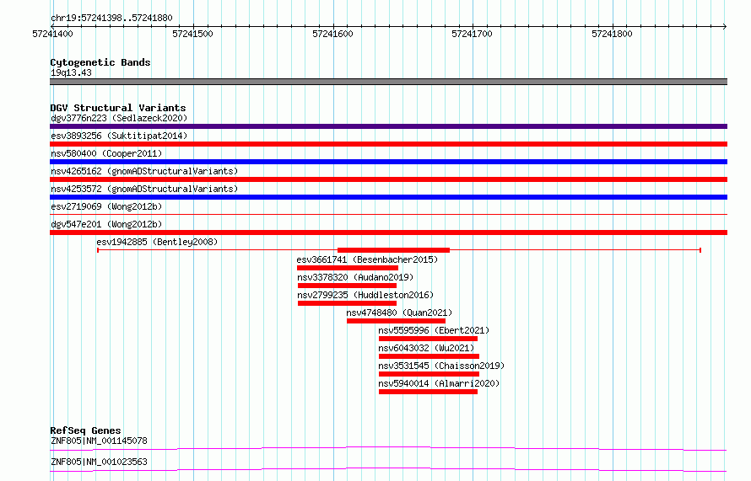Click the dgv547e201 (Wong2012b) label
Screen dimensions: 751x481
106,224
